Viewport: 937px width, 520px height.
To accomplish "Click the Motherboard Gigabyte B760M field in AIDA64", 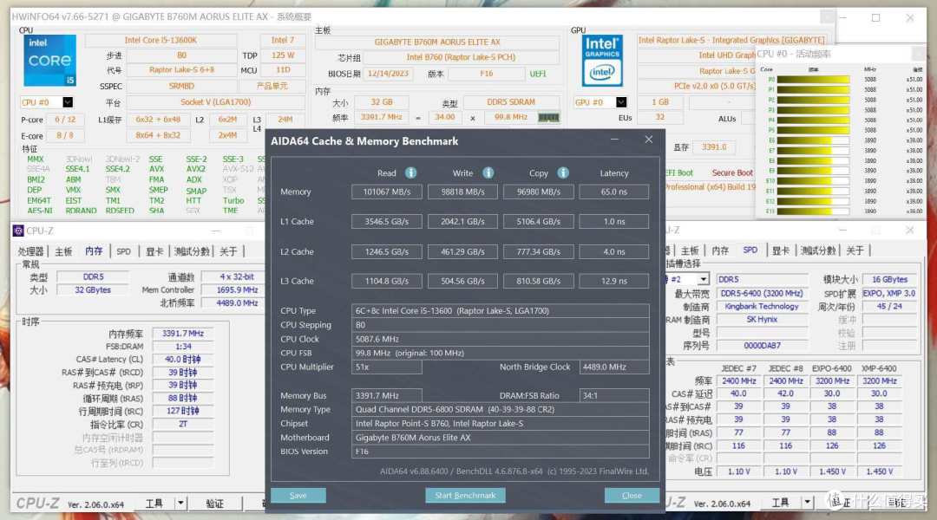I will coord(501,438).
